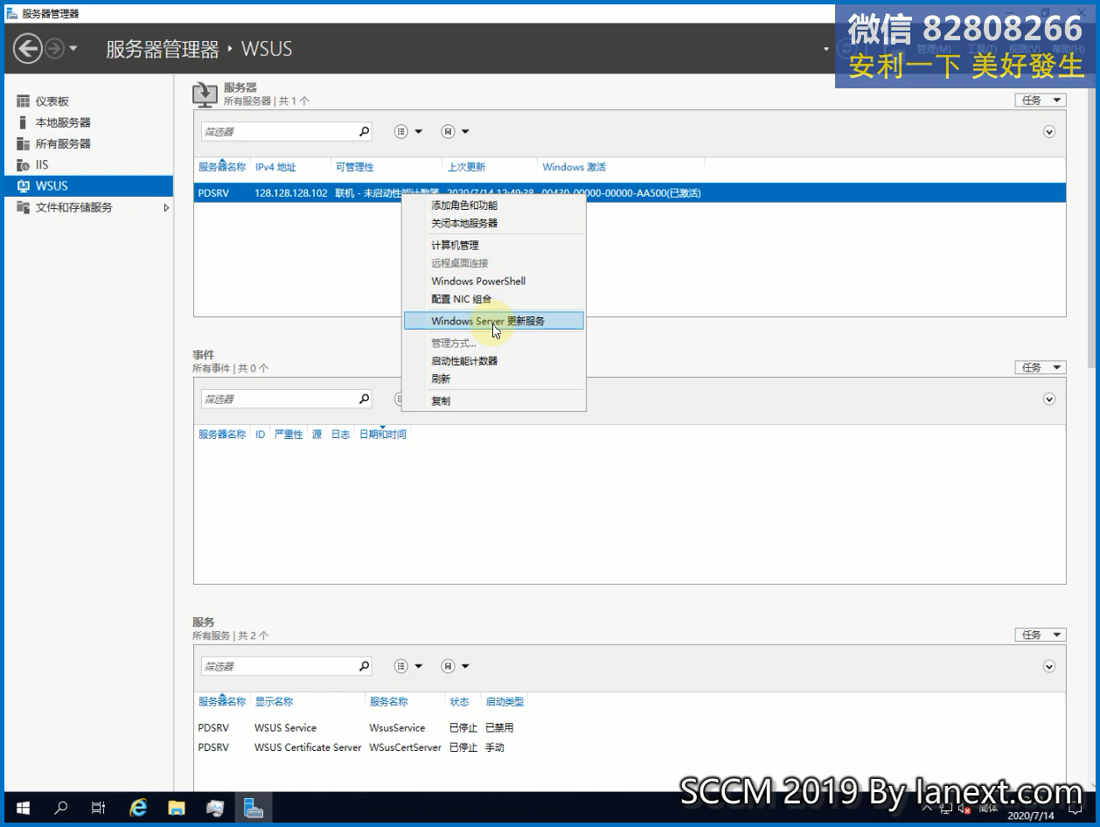This screenshot has width=1100, height=827.
Task: Open the filter criteria list dropdown in 服务器 section
Action: click(407, 131)
